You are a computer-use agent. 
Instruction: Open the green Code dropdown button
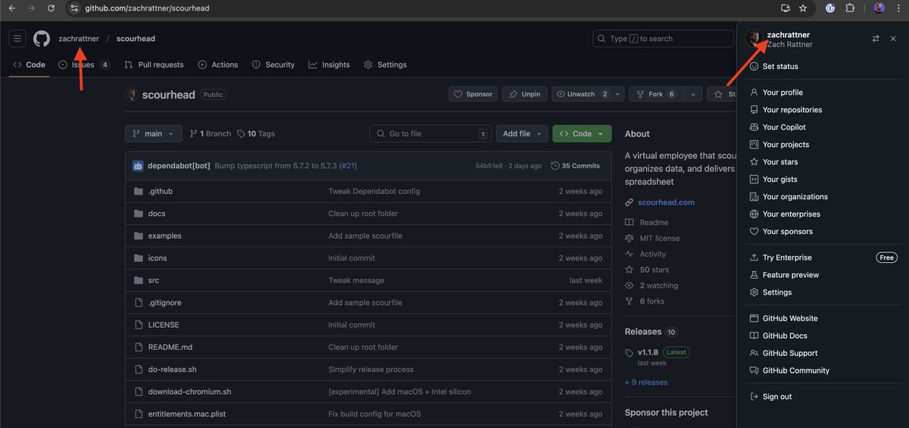(x=582, y=133)
